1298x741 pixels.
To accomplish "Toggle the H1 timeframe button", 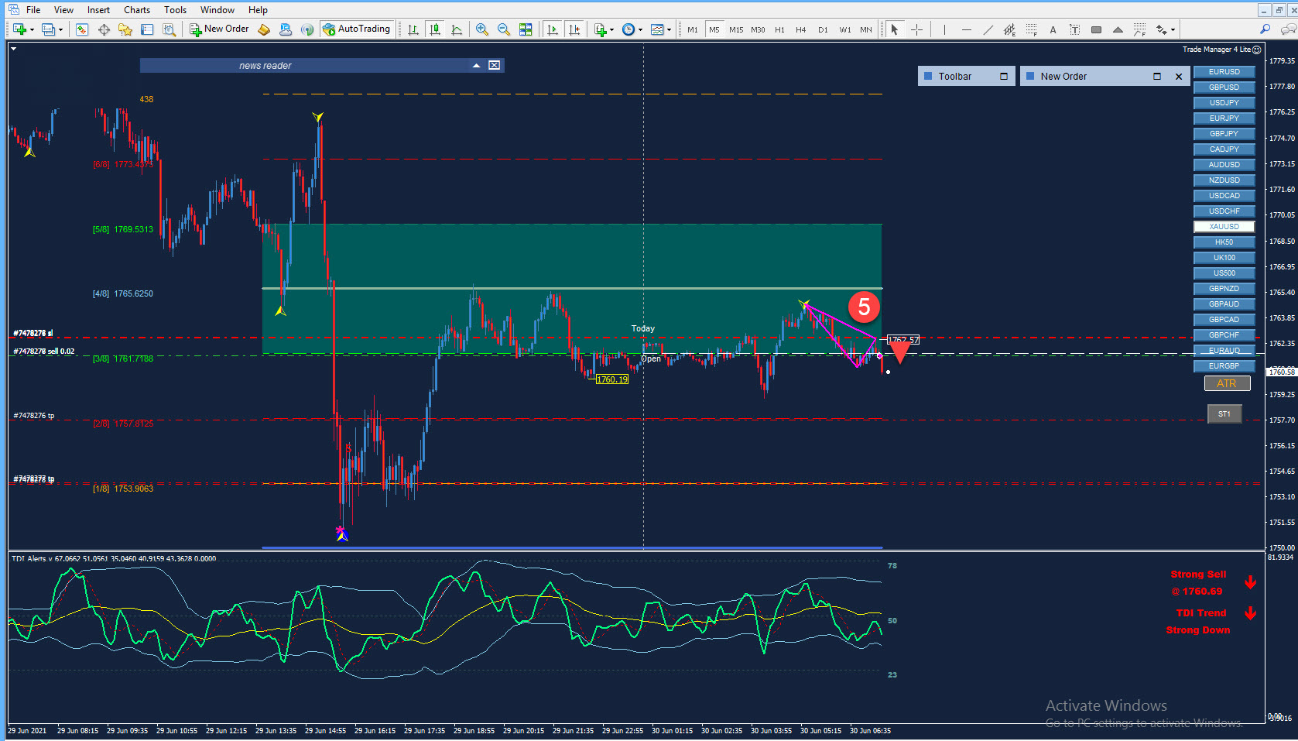I will pyautogui.click(x=779, y=29).
